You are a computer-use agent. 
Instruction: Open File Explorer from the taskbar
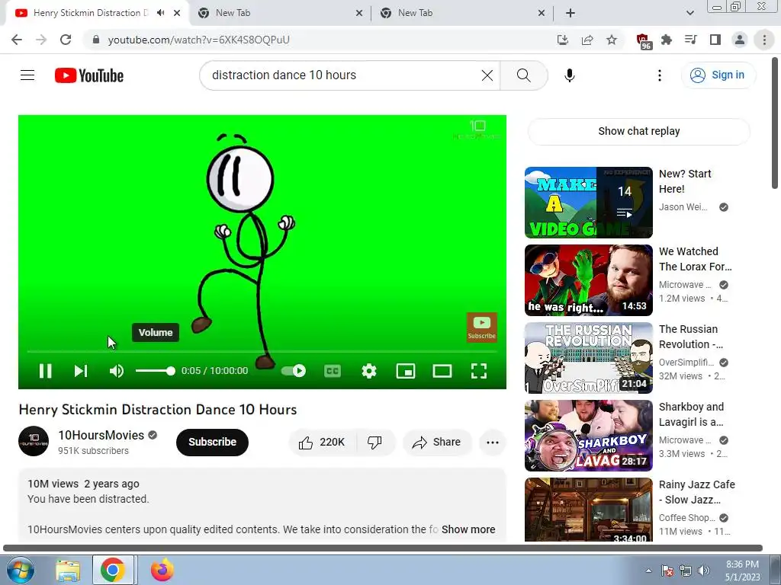tap(68, 570)
